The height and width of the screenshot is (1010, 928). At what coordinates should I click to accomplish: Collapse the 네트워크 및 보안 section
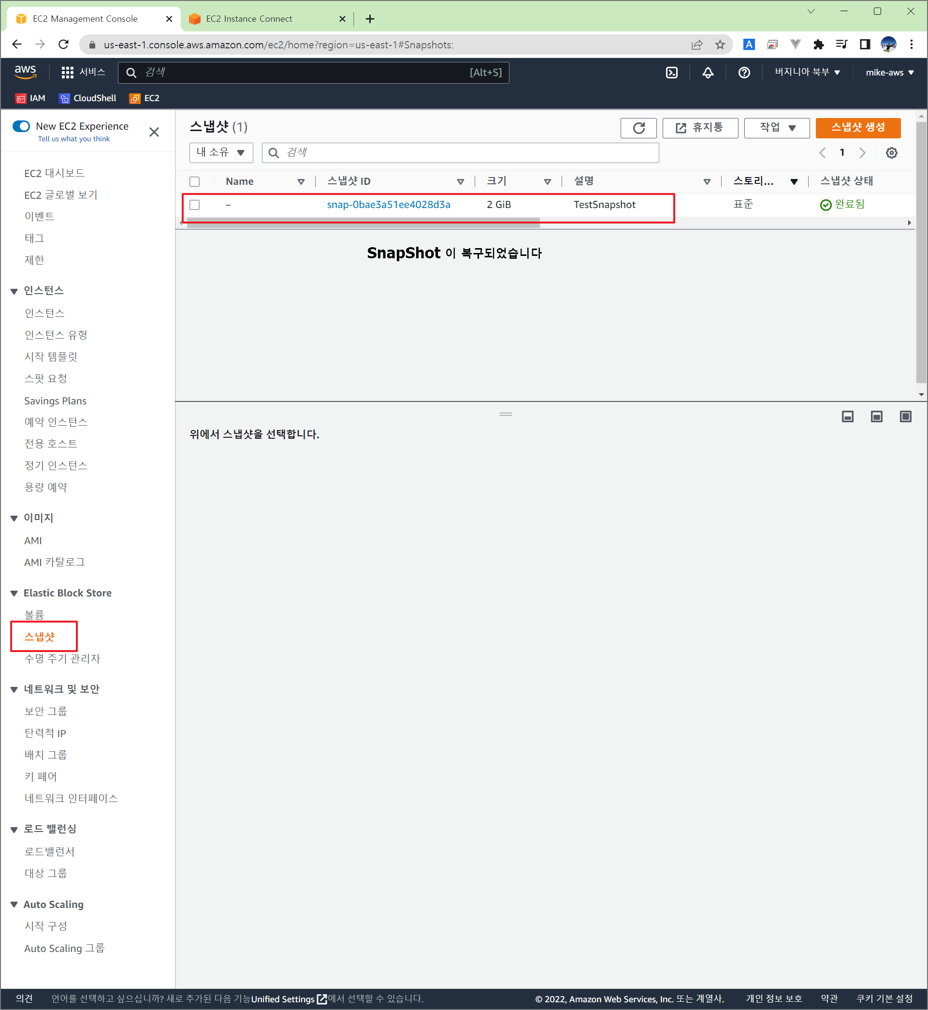coord(14,689)
